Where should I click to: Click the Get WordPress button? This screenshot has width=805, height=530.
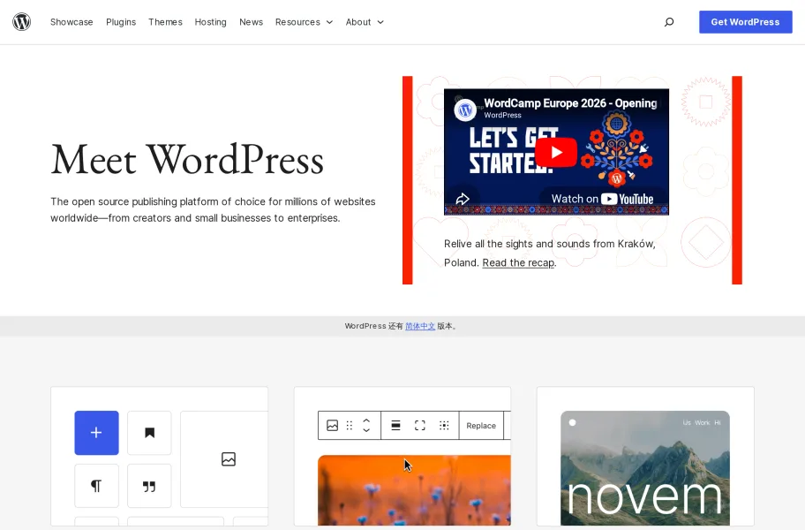[746, 22]
